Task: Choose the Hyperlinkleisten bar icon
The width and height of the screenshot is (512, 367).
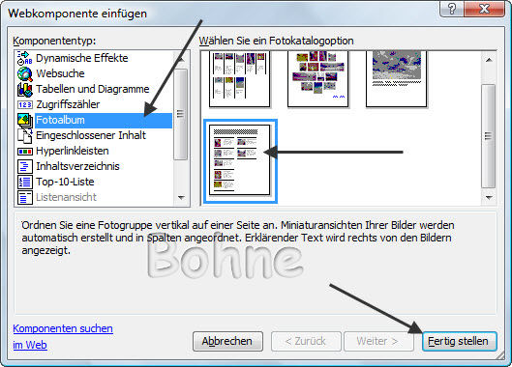Action: [x=25, y=152]
